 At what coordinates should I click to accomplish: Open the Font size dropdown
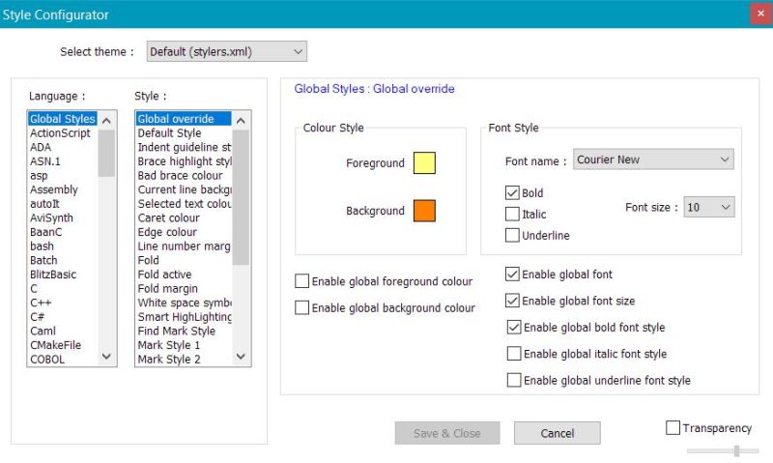(x=709, y=207)
